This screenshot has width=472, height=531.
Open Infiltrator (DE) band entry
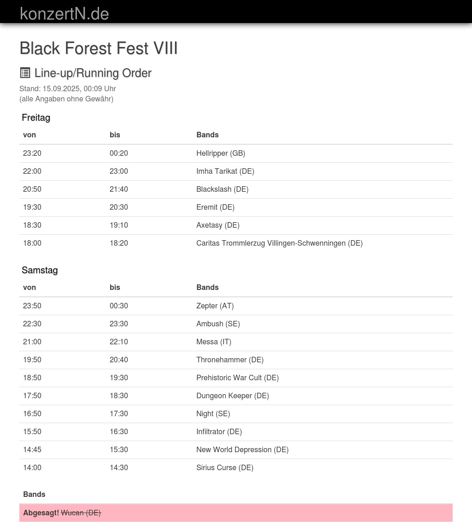[x=219, y=432]
